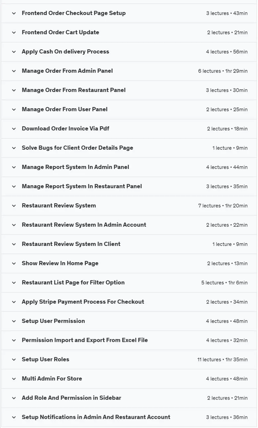Select Show Review In Home Page title

[60, 263]
